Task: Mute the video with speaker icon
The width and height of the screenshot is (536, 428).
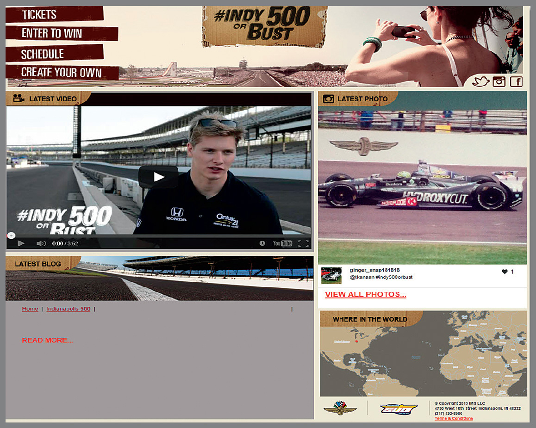Action: pyautogui.click(x=41, y=243)
